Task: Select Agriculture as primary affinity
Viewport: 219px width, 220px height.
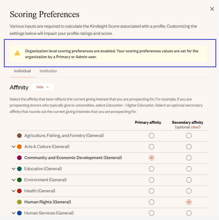Action: click(152, 136)
